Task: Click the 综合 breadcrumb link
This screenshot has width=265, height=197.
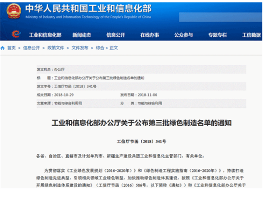Action: (100, 48)
